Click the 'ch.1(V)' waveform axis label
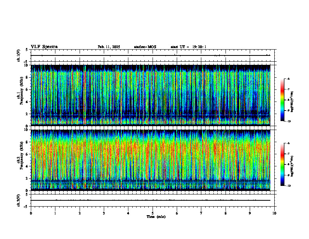Image resolution: width=309 pixels, height=239 pixels. click(x=18, y=55)
